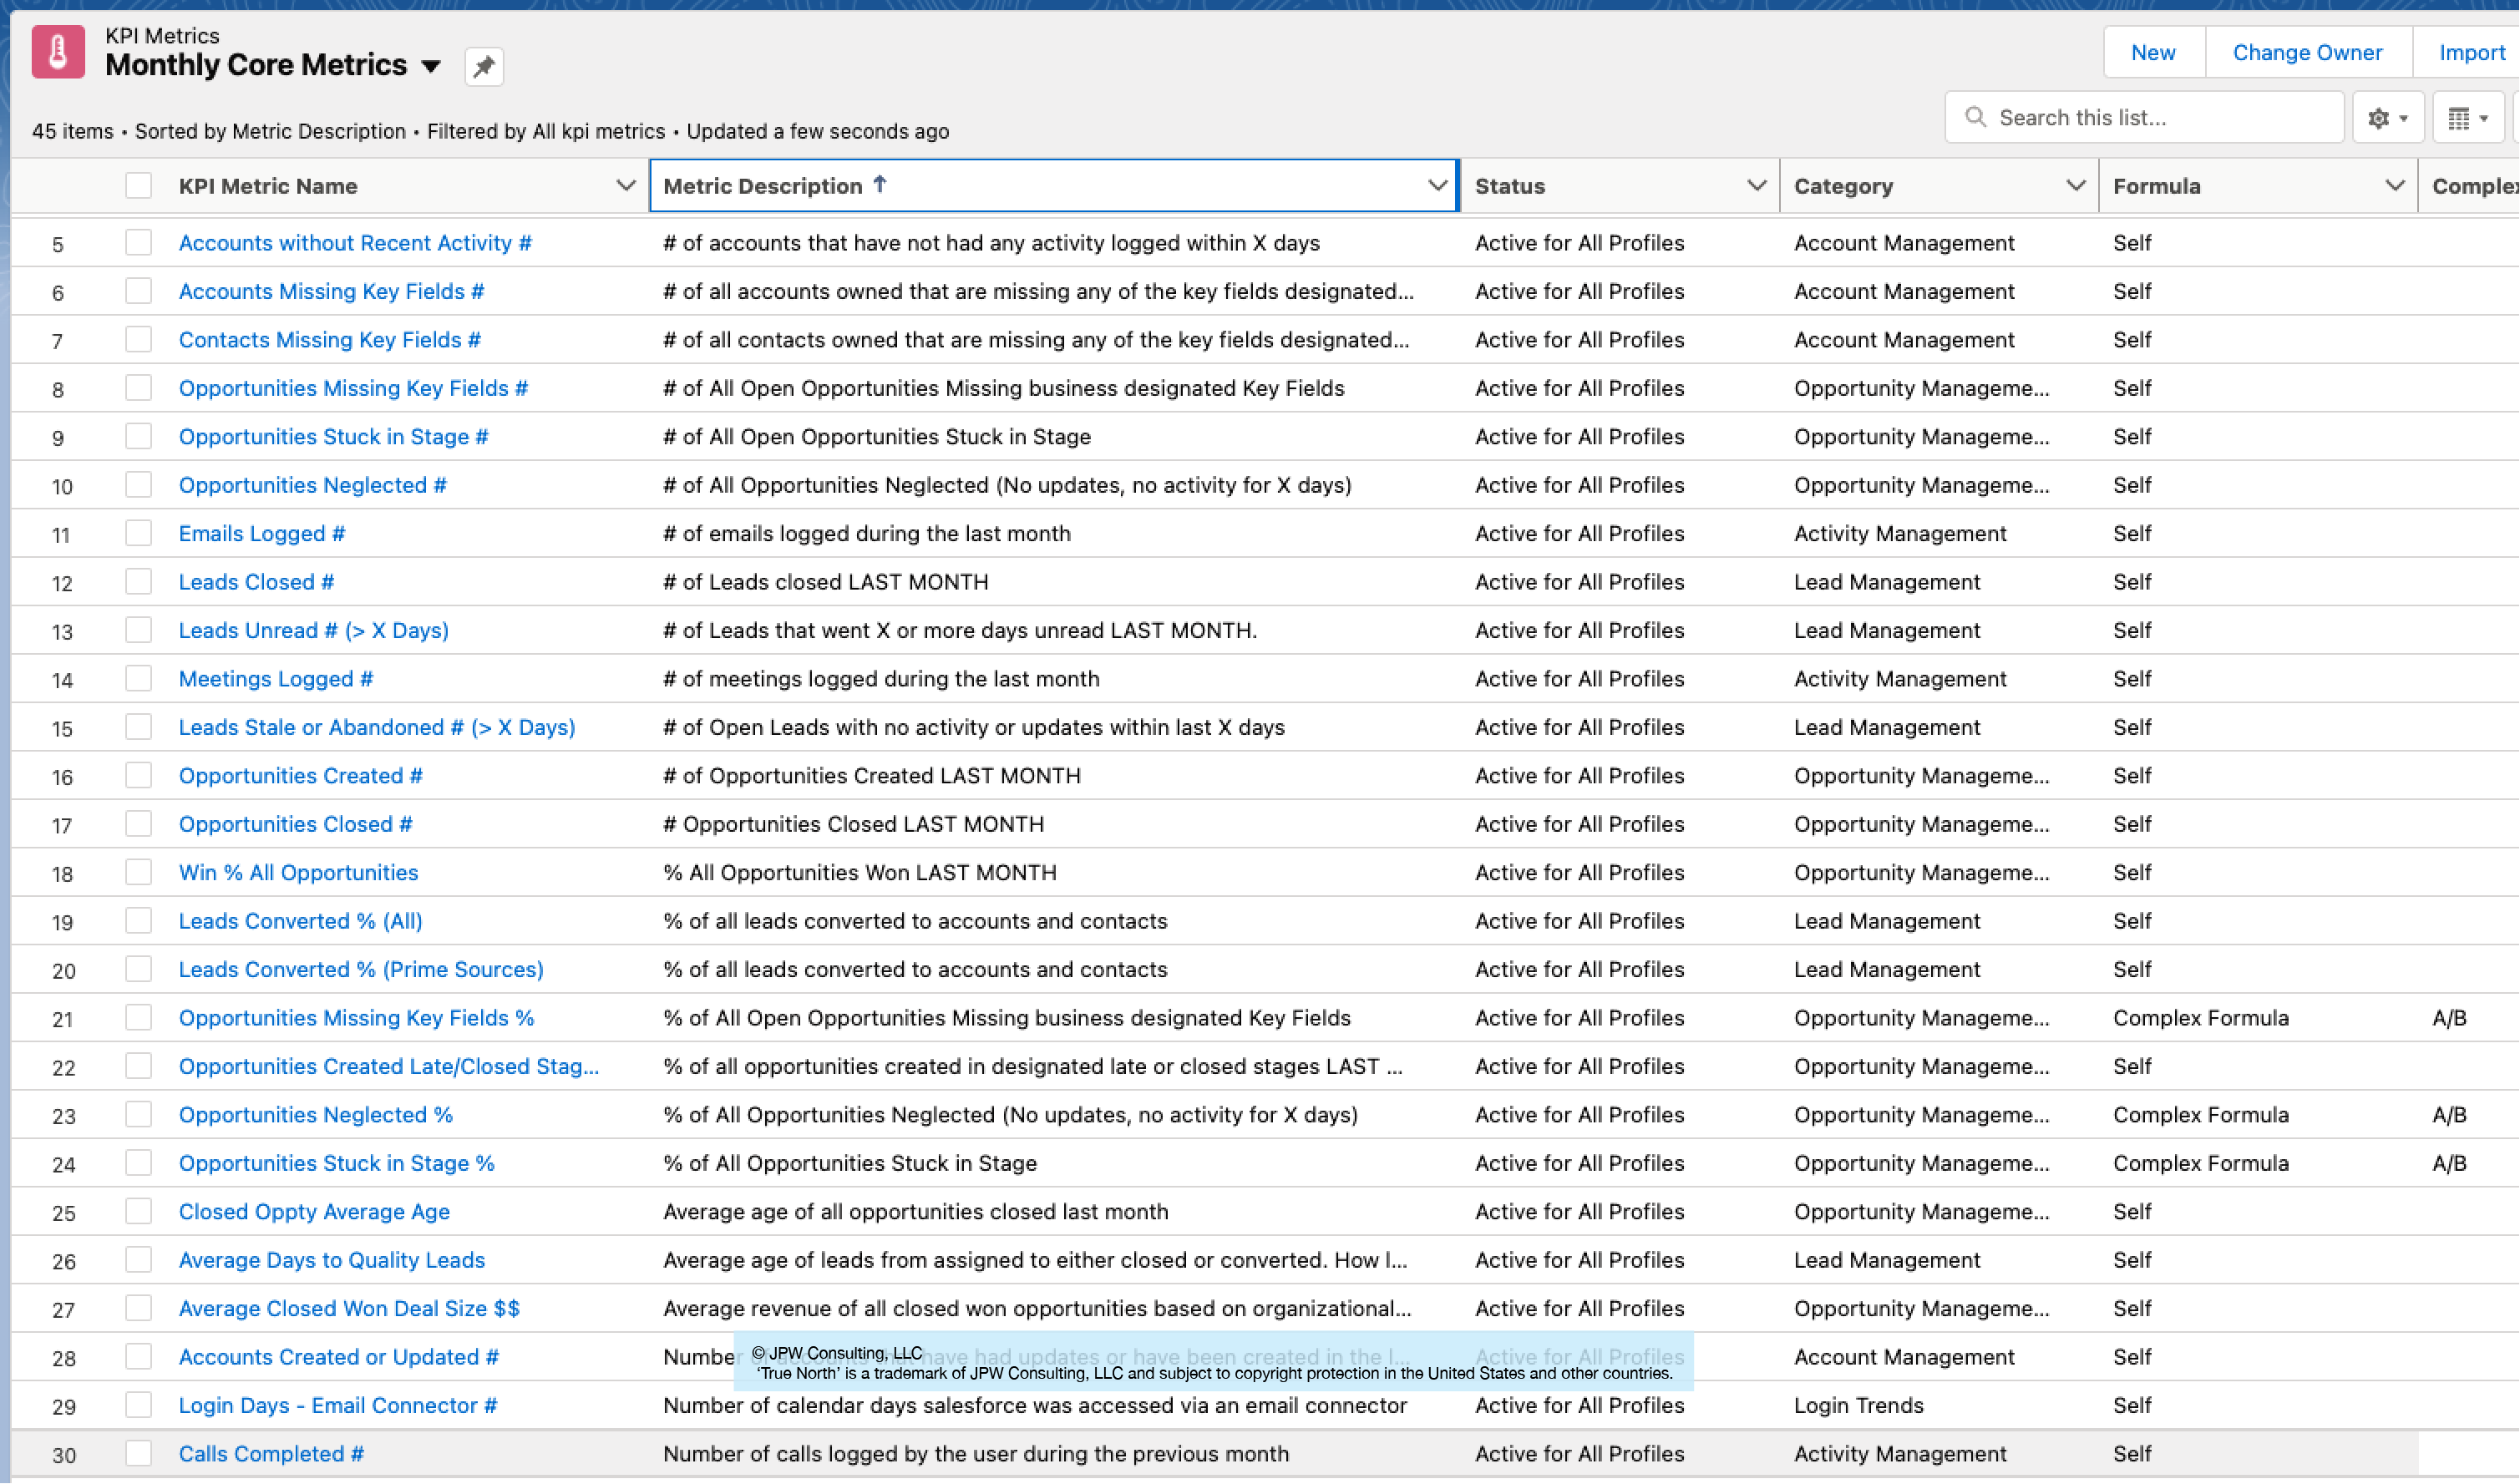Open Accounts Created or Updated # record
The image size is (2520, 1484).
pos(339,1357)
